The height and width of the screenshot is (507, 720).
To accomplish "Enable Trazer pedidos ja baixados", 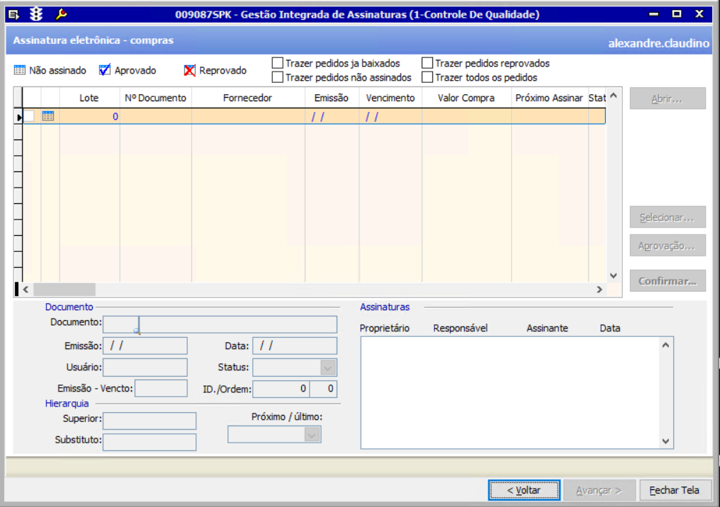I will [x=277, y=63].
